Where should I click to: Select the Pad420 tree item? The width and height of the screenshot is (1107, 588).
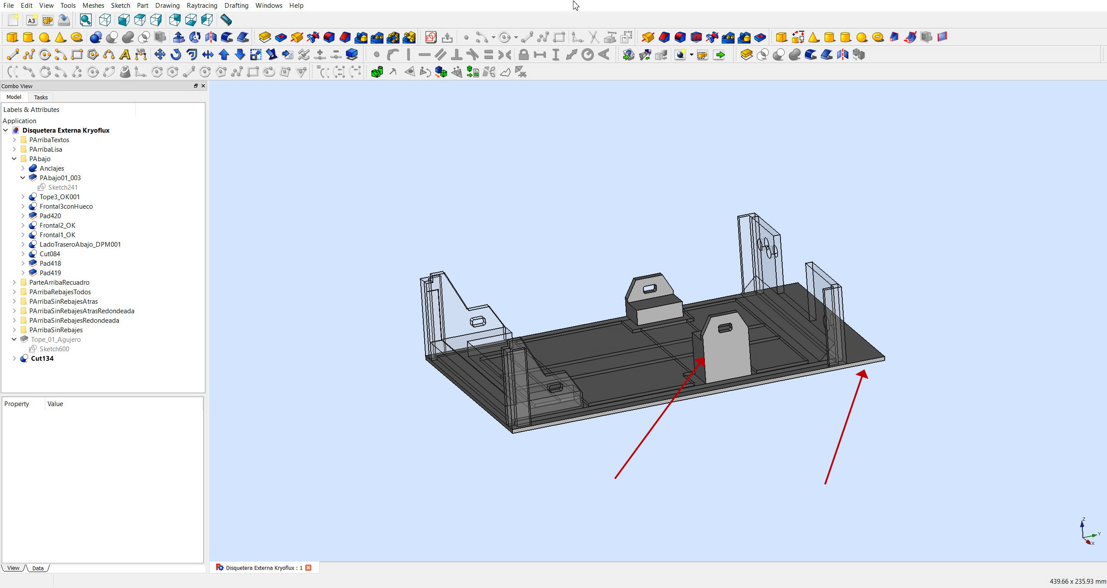click(50, 216)
